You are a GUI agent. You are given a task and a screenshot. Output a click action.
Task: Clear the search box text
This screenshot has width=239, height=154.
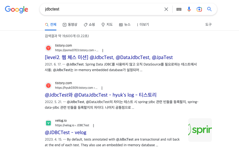166,9
